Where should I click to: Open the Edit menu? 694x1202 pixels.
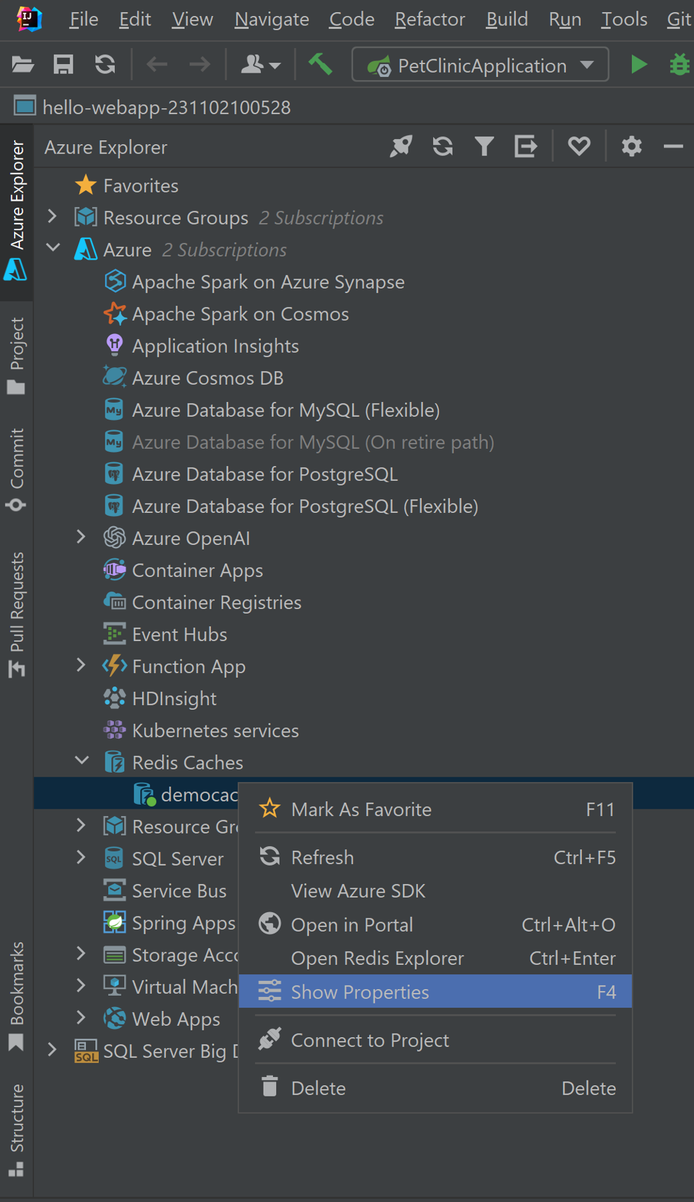click(135, 19)
